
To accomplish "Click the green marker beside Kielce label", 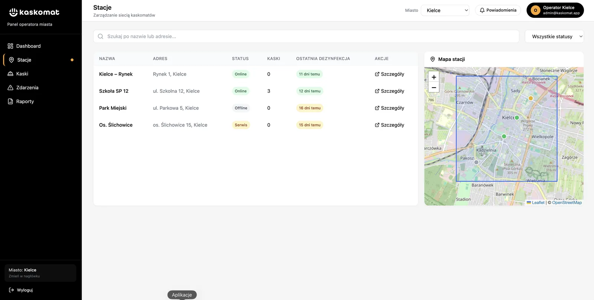I will click(517, 118).
